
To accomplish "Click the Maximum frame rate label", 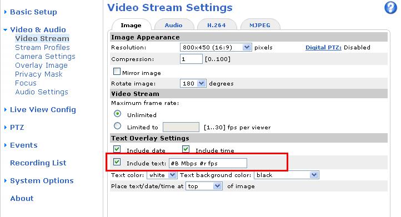I will [x=145, y=103].
